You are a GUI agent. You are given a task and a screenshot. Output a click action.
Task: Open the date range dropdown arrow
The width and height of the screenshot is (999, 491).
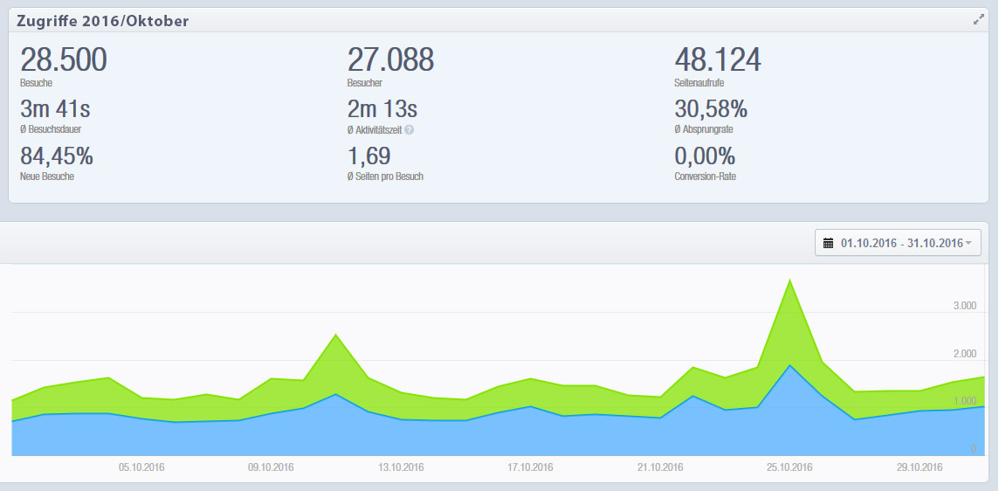click(x=968, y=243)
